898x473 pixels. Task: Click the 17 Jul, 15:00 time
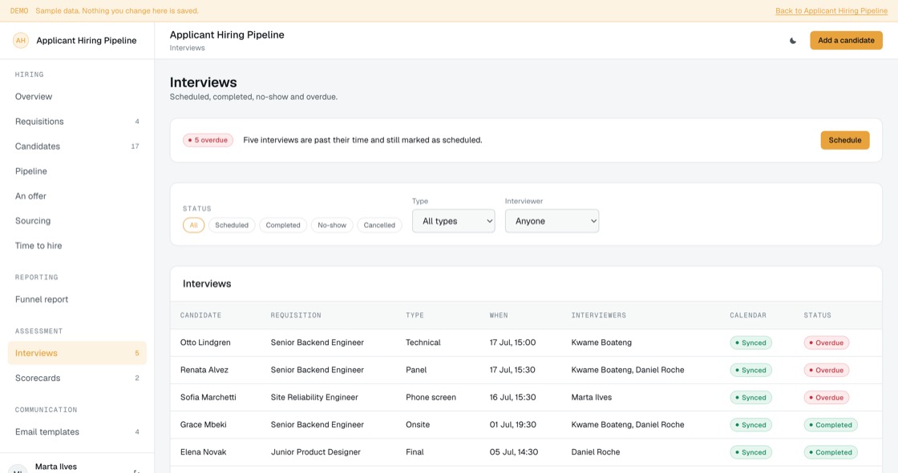512,343
